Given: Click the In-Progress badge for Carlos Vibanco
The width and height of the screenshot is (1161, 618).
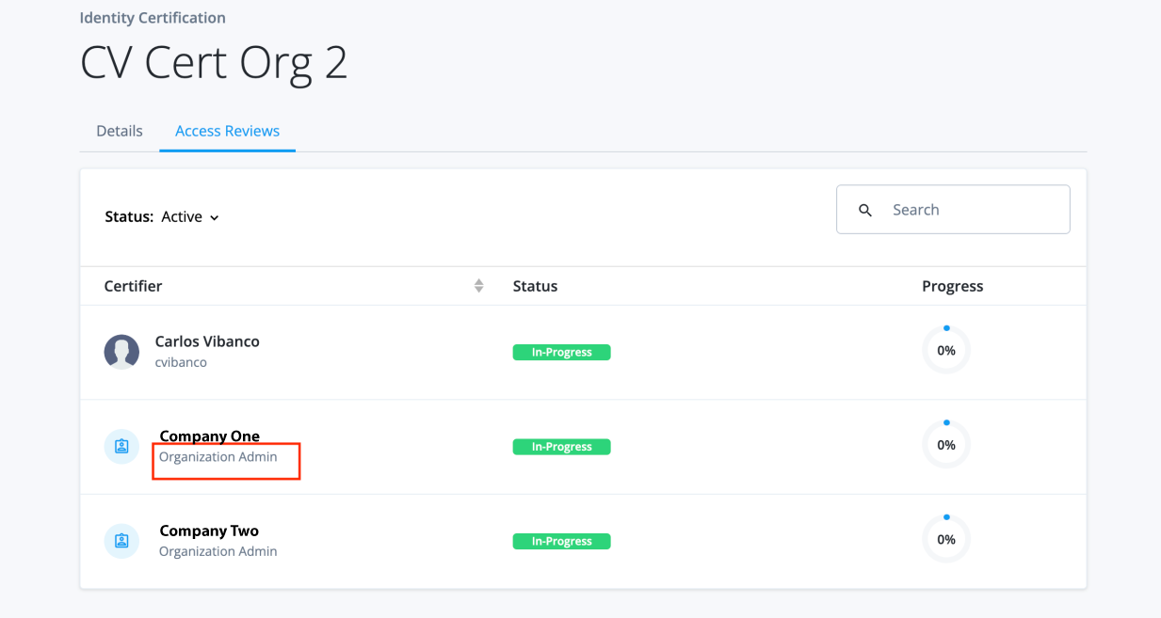Looking at the screenshot, I should 561,352.
